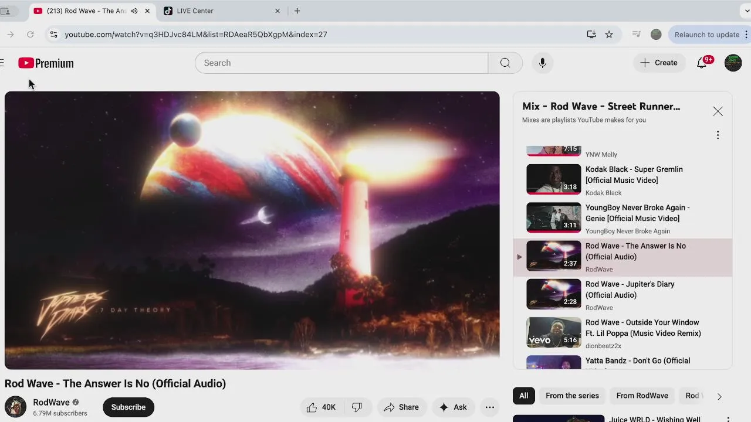Expand the browser tab search dropdown
This screenshot has height=422, width=751.
click(x=746, y=11)
